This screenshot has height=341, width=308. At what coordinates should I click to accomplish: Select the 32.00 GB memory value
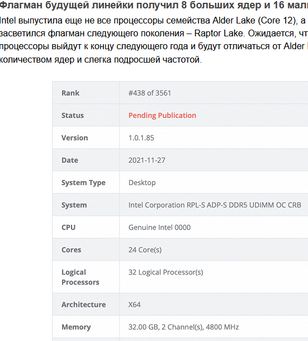[x=183, y=327]
